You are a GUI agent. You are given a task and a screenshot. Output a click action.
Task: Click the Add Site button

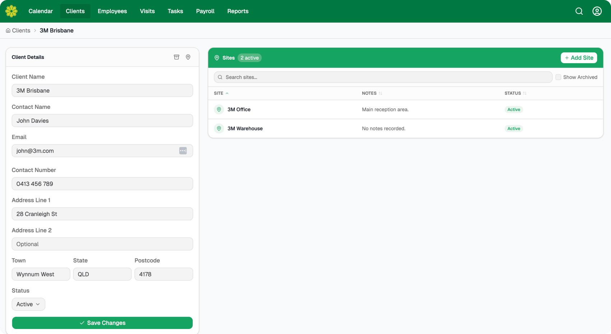coord(579,57)
